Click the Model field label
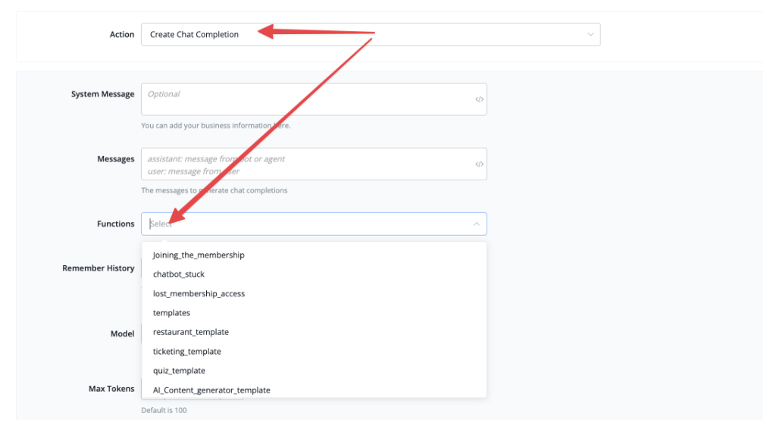The image size is (767, 429). [122, 333]
